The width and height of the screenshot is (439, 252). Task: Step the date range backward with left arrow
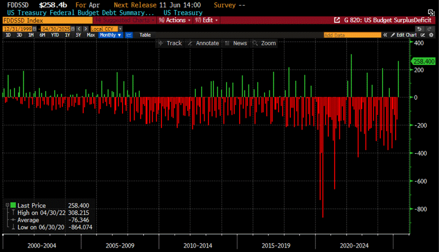pos(79,29)
